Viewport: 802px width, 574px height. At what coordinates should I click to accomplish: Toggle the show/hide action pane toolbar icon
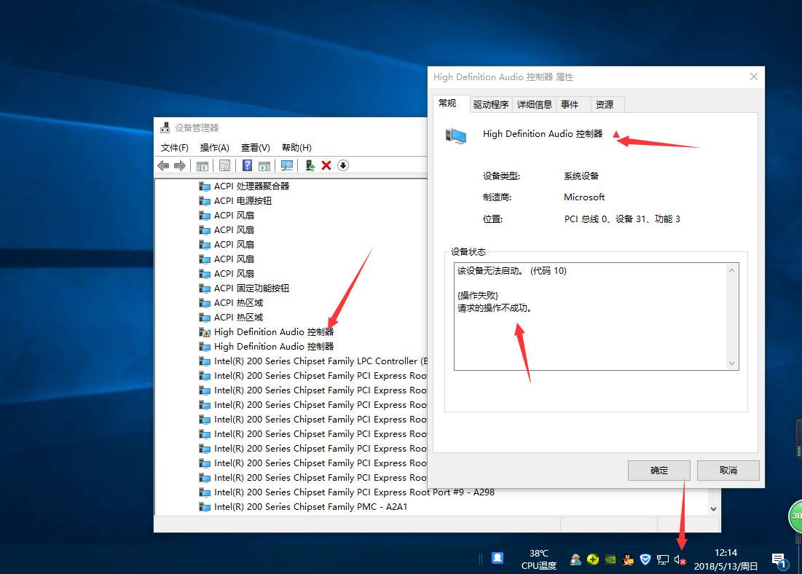[264, 165]
